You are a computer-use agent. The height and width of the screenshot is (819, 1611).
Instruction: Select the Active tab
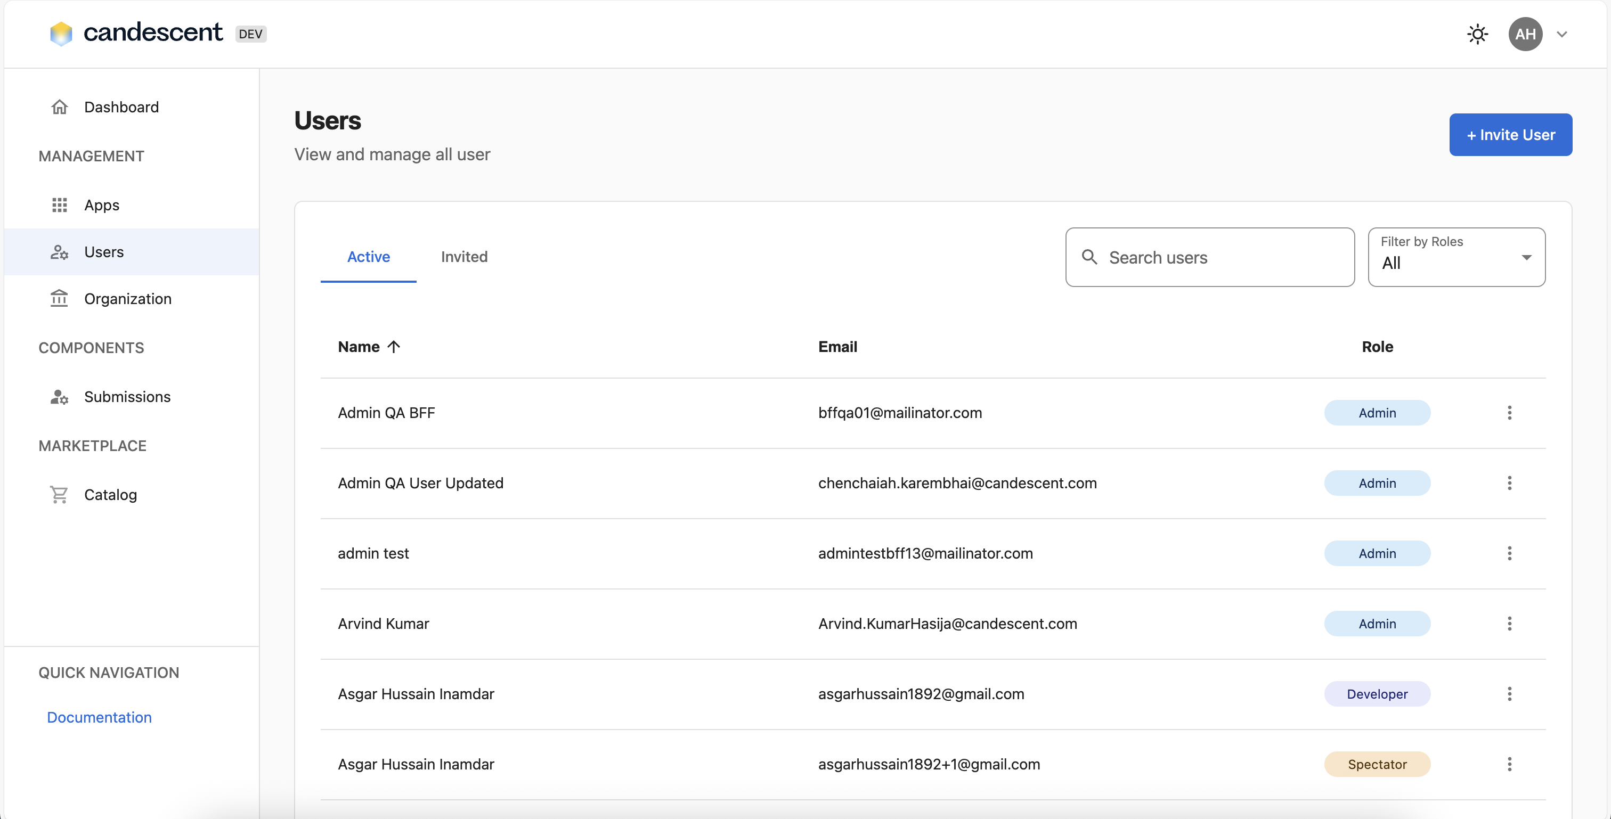[368, 256]
